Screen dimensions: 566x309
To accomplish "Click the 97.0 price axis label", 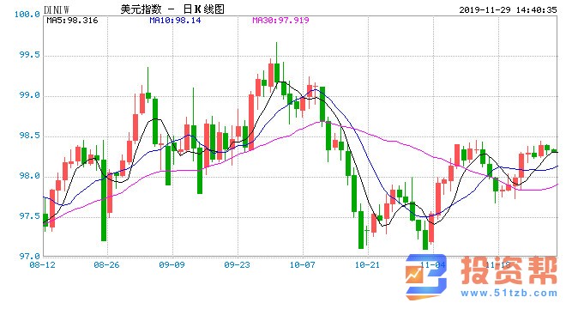I will 30,257.
